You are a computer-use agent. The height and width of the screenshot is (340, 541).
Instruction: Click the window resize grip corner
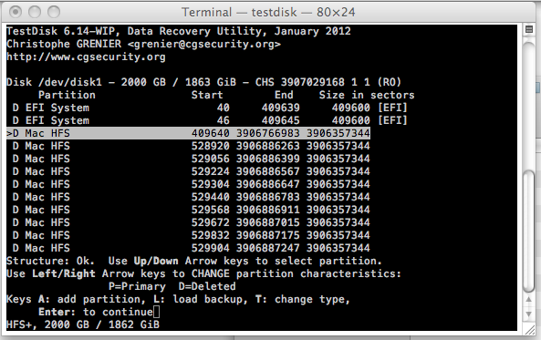pyautogui.click(x=529, y=330)
